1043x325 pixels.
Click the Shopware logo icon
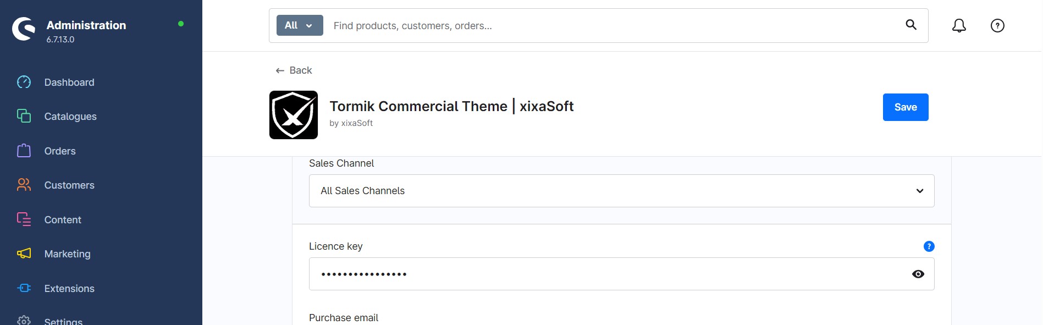24,29
